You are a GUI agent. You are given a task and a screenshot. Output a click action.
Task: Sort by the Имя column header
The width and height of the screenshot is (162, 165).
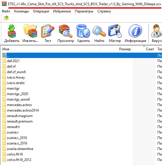click(51, 49)
